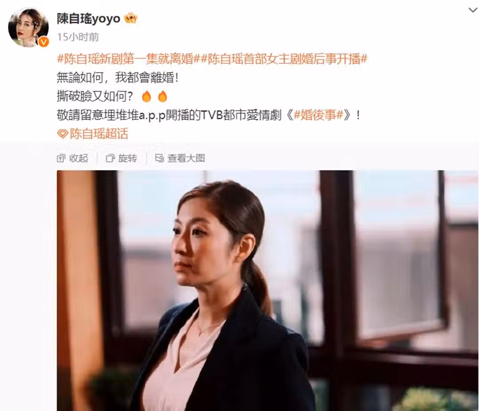The image size is (479, 411).
Task: Open the #婚後事# hashtag link
Action: point(318,115)
